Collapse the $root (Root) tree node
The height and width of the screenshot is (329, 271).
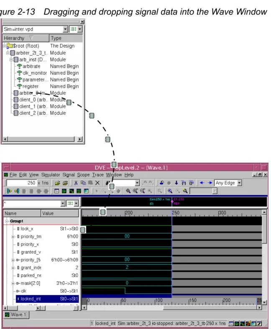5,46
